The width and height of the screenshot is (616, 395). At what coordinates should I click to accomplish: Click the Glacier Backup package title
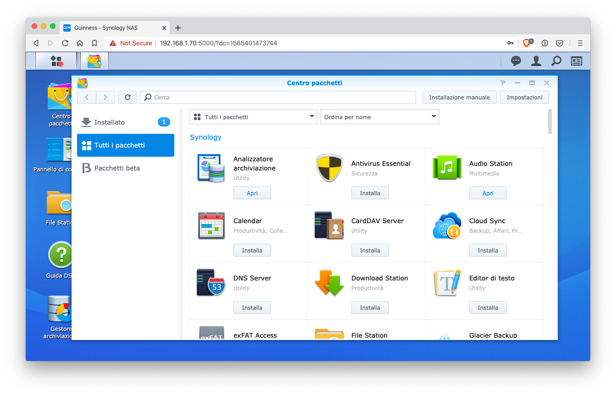pos(493,335)
